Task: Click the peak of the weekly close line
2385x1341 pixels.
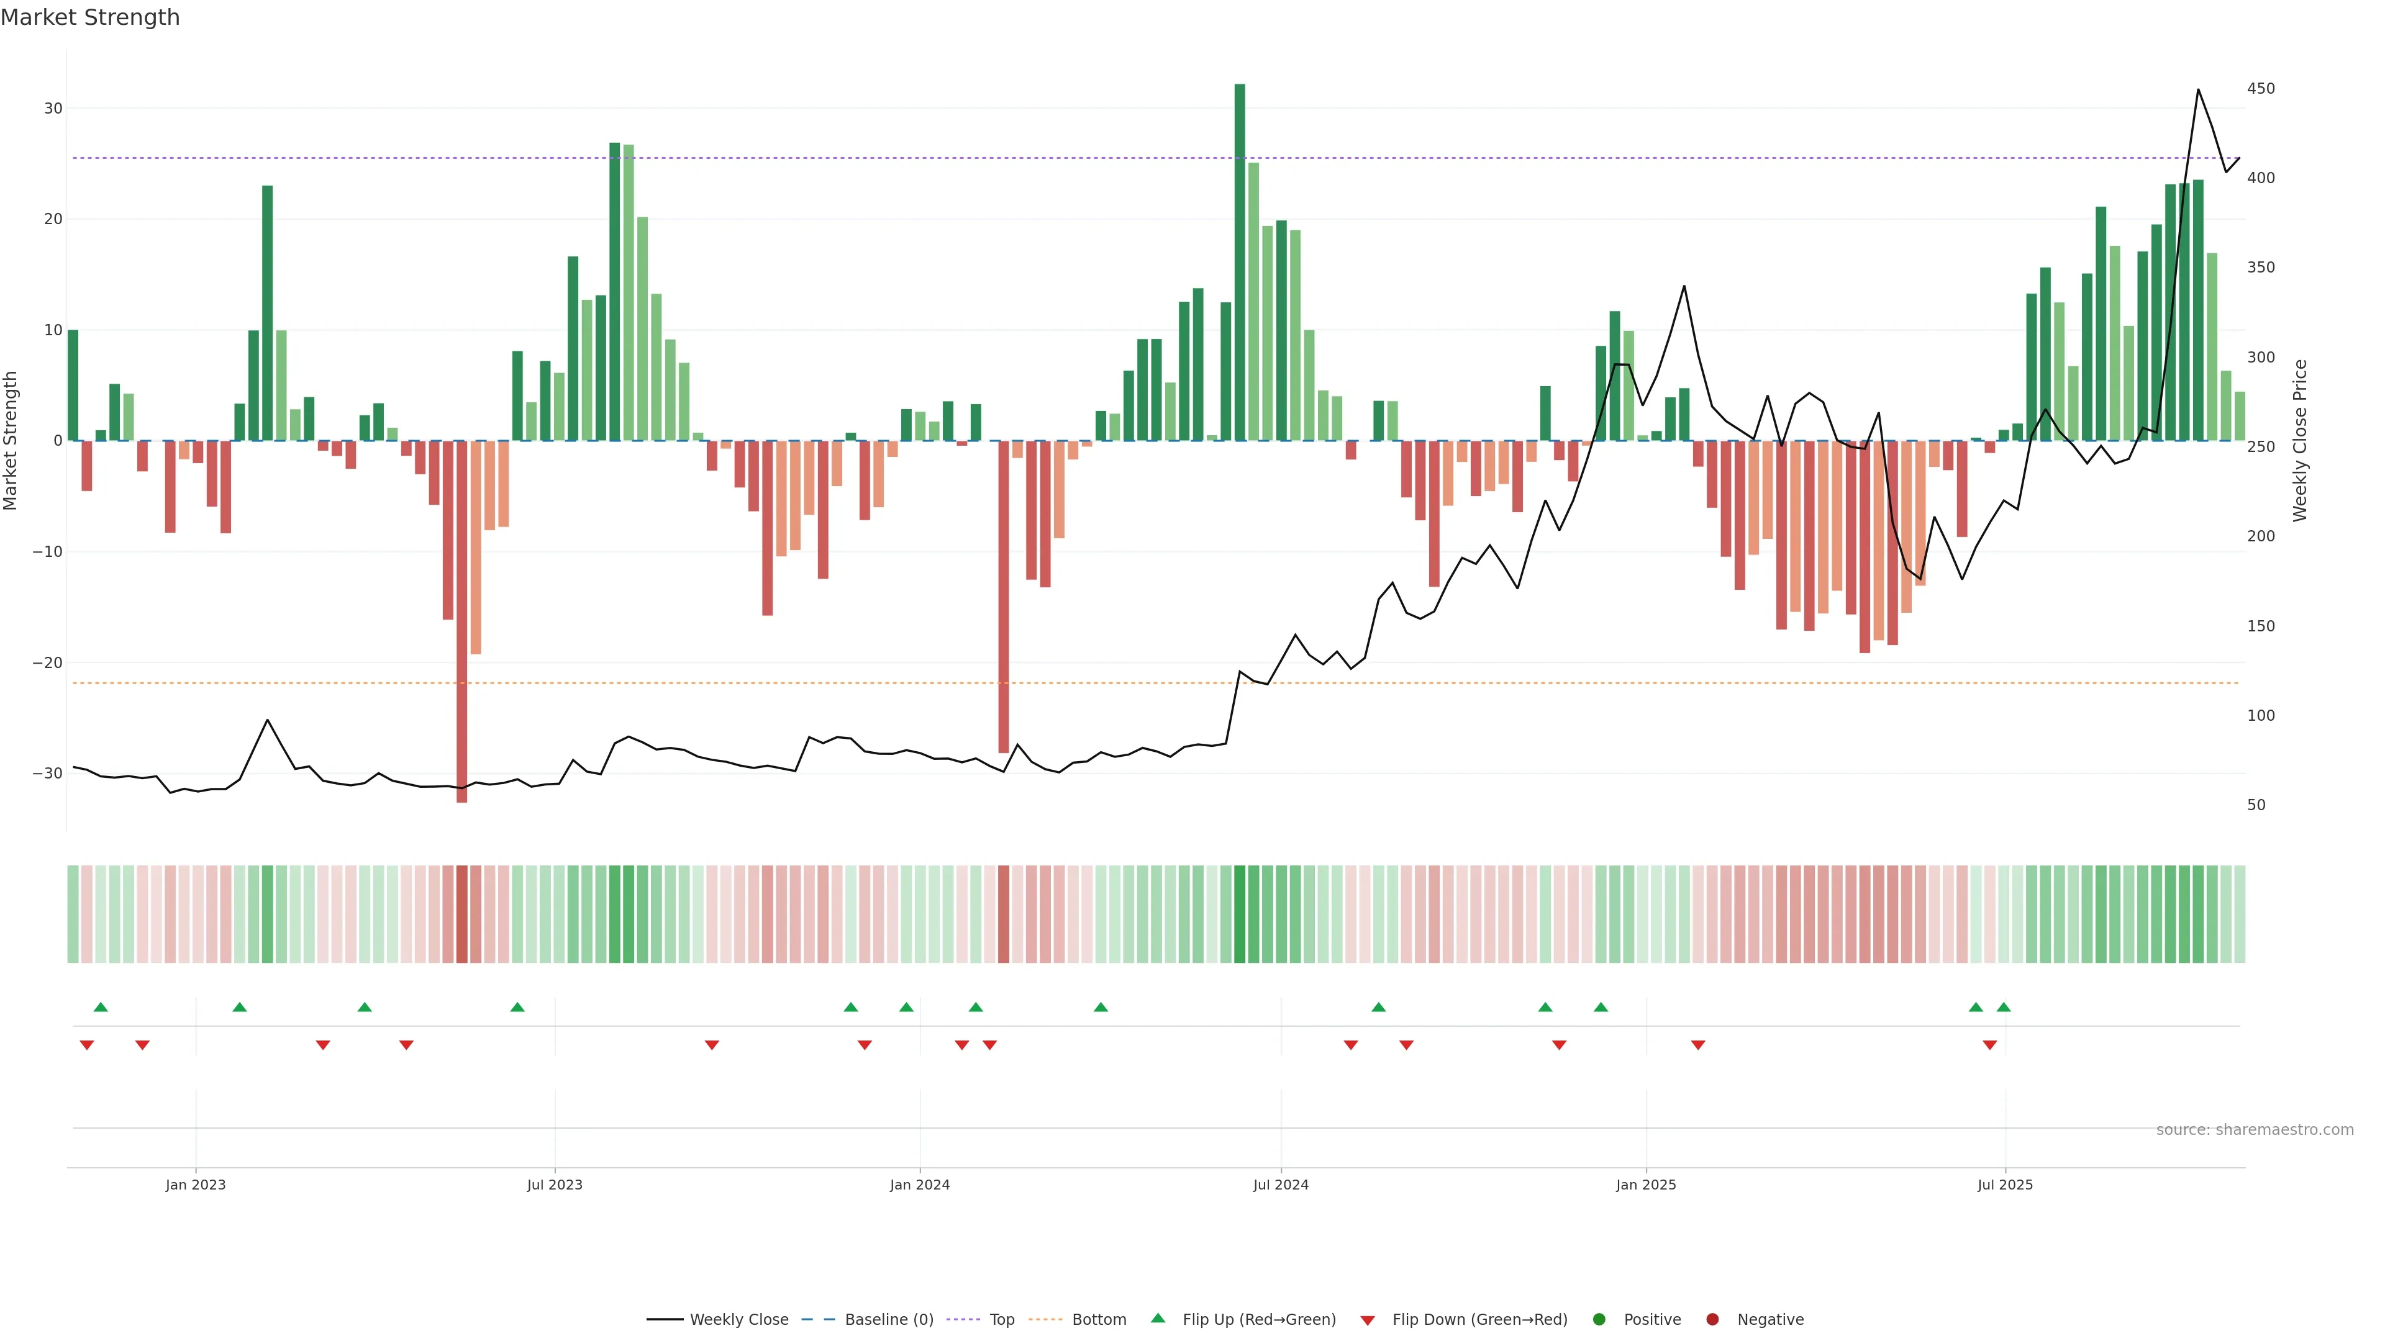Action: click(x=2198, y=90)
